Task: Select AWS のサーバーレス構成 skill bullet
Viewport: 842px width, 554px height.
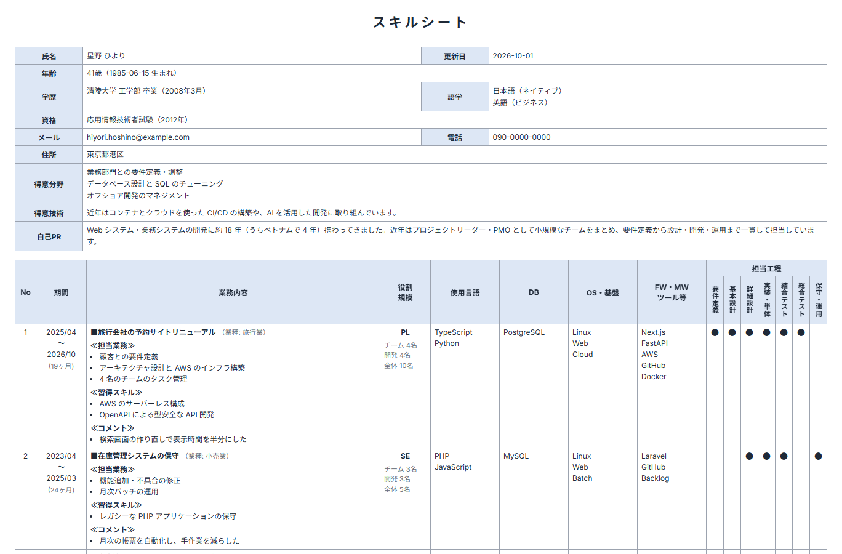Action: coord(142,404)
